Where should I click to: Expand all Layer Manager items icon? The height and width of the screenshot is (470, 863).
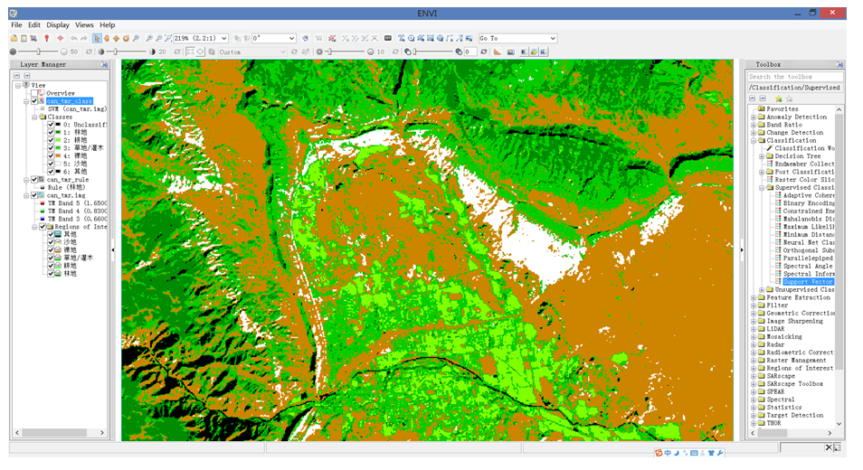click(27, 75)
